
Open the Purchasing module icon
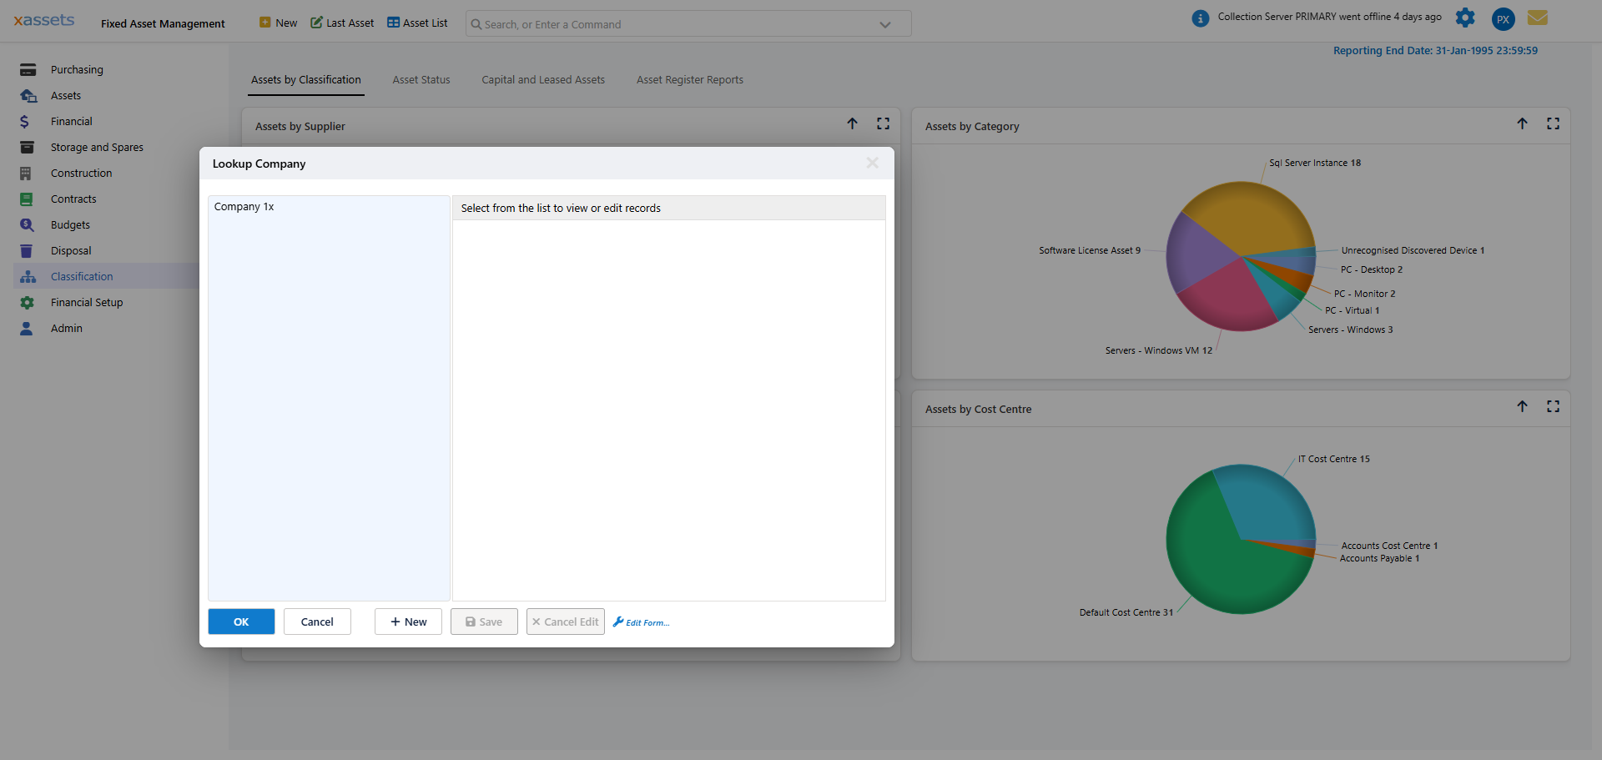point(28,69)
